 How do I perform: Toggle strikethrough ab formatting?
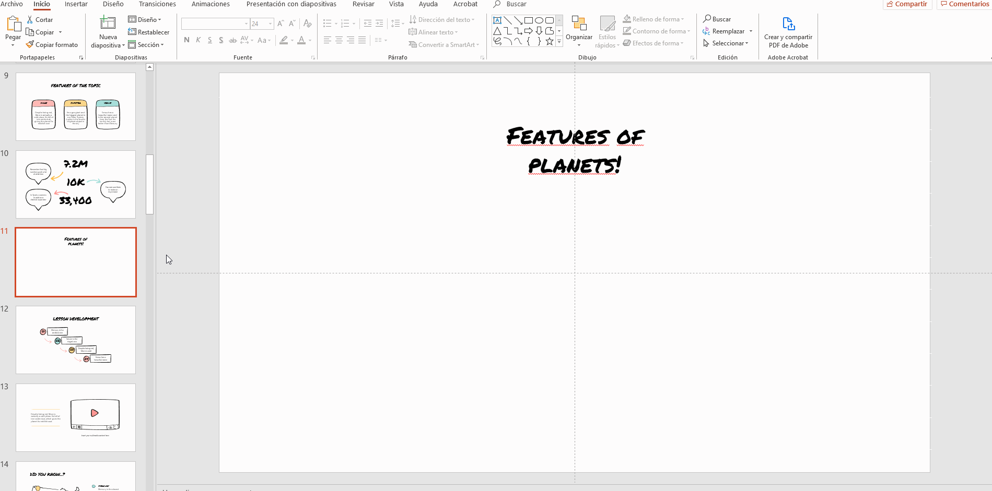pyautogui.click(x=233, y=40)
